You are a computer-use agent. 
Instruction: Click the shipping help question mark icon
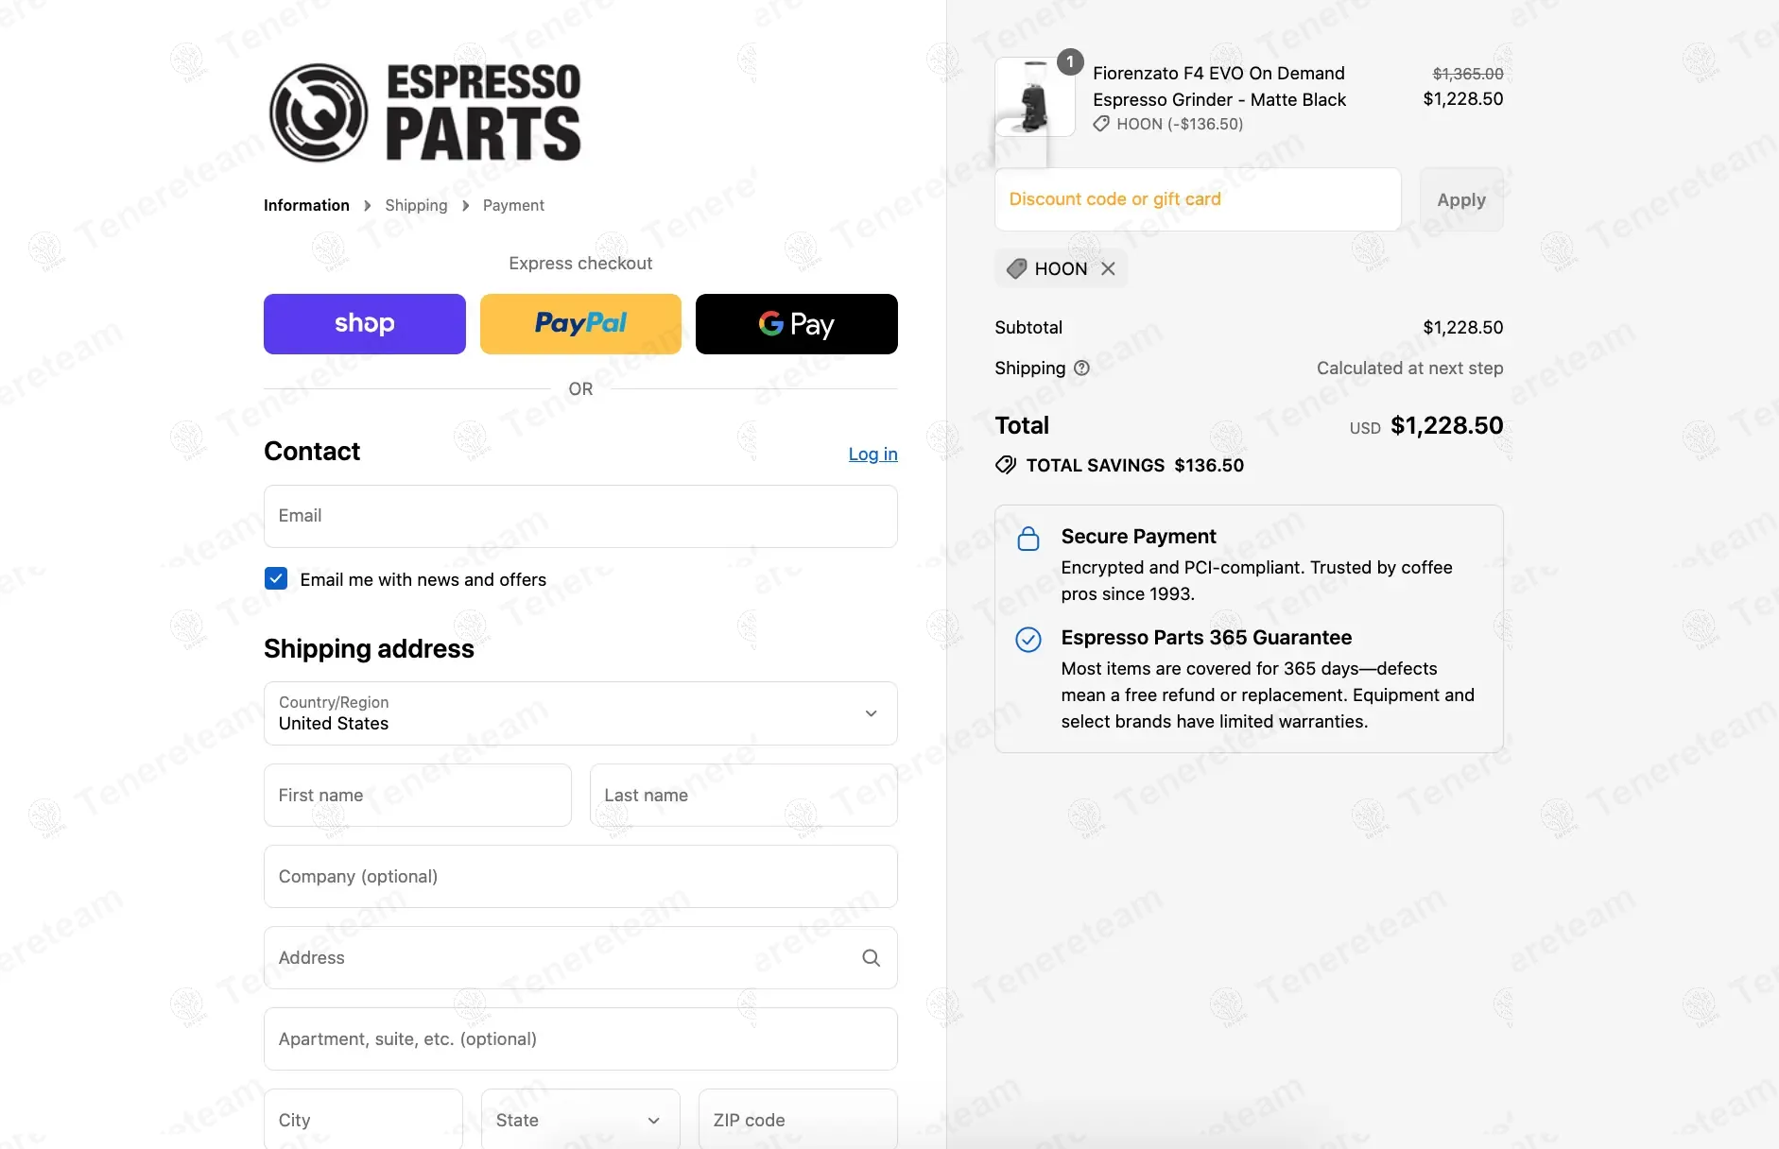[1081, 369]
